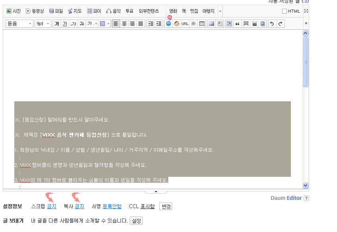
Task: Expand the extra toolbar options arrow
Action: point(306,23)
